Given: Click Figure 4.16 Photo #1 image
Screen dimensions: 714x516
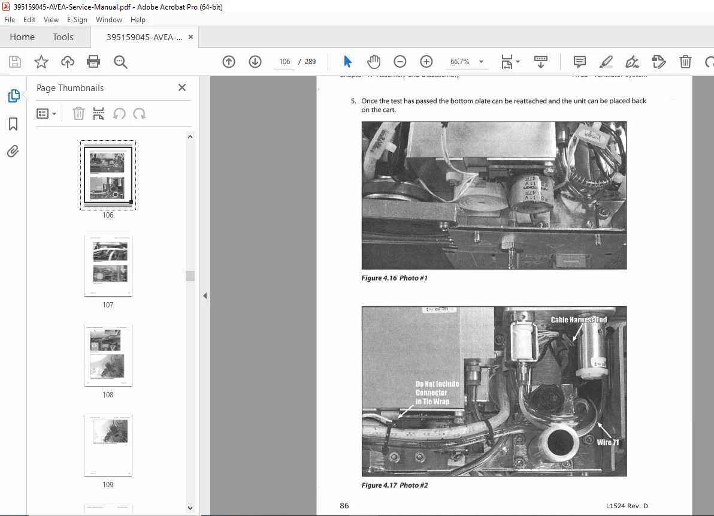Looking at the screenshot, I should 494,195.
